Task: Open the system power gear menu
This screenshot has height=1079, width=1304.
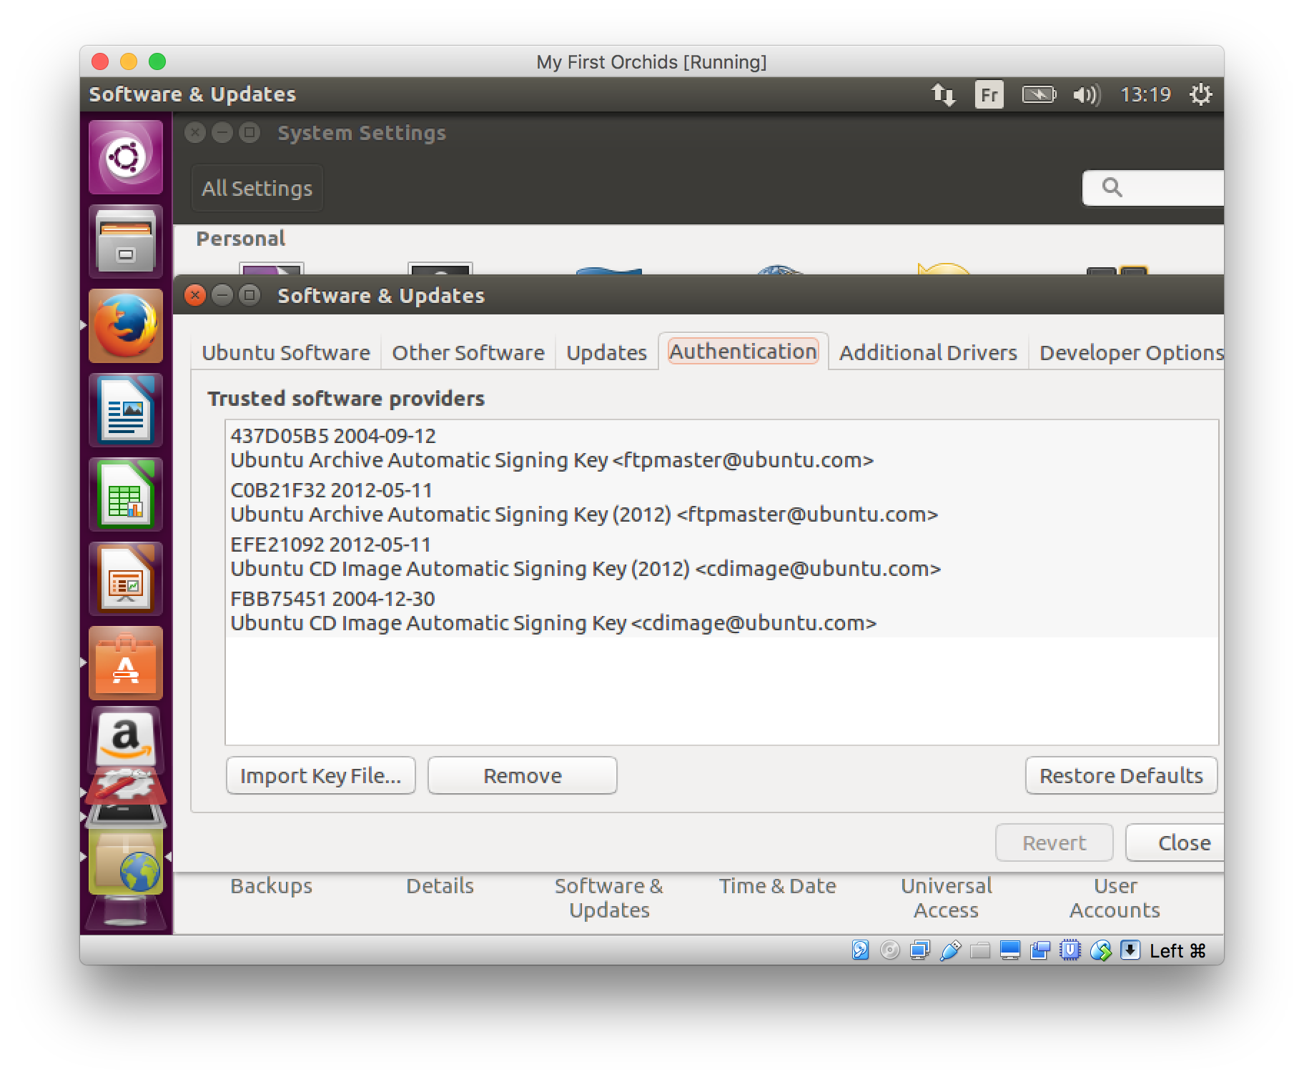Action: tap(1200, 94)
